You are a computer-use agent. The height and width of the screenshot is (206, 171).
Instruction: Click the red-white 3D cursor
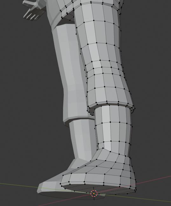coord(94,193)
